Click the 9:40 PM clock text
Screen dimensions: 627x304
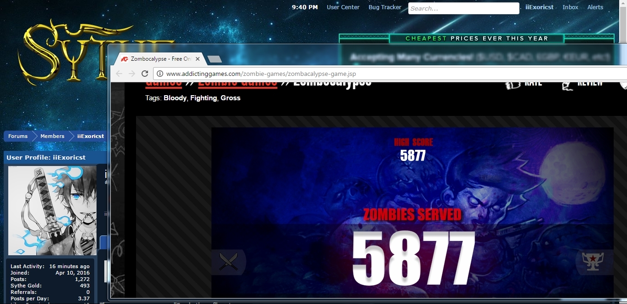pyautogui.click(x=305, y=7)
